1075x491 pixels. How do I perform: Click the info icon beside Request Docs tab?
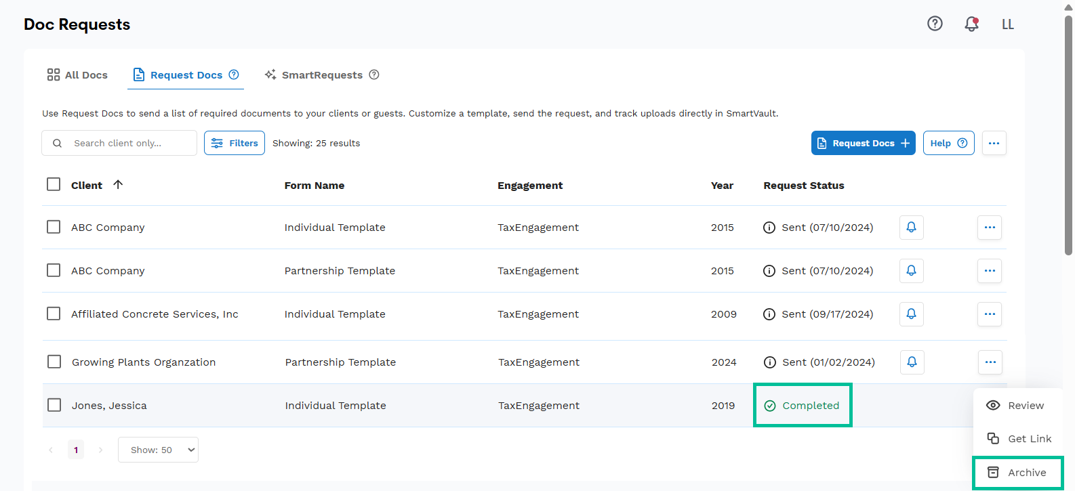[234, 74]
